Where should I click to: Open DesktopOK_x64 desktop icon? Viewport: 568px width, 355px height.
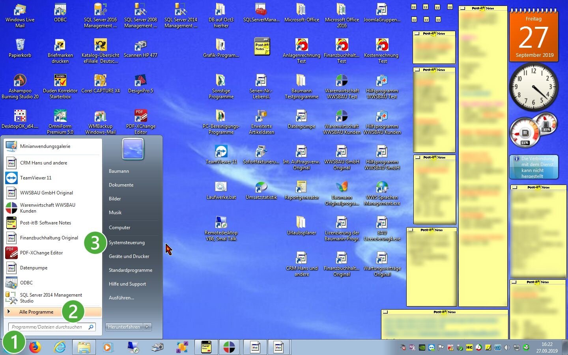click(20, 119)
